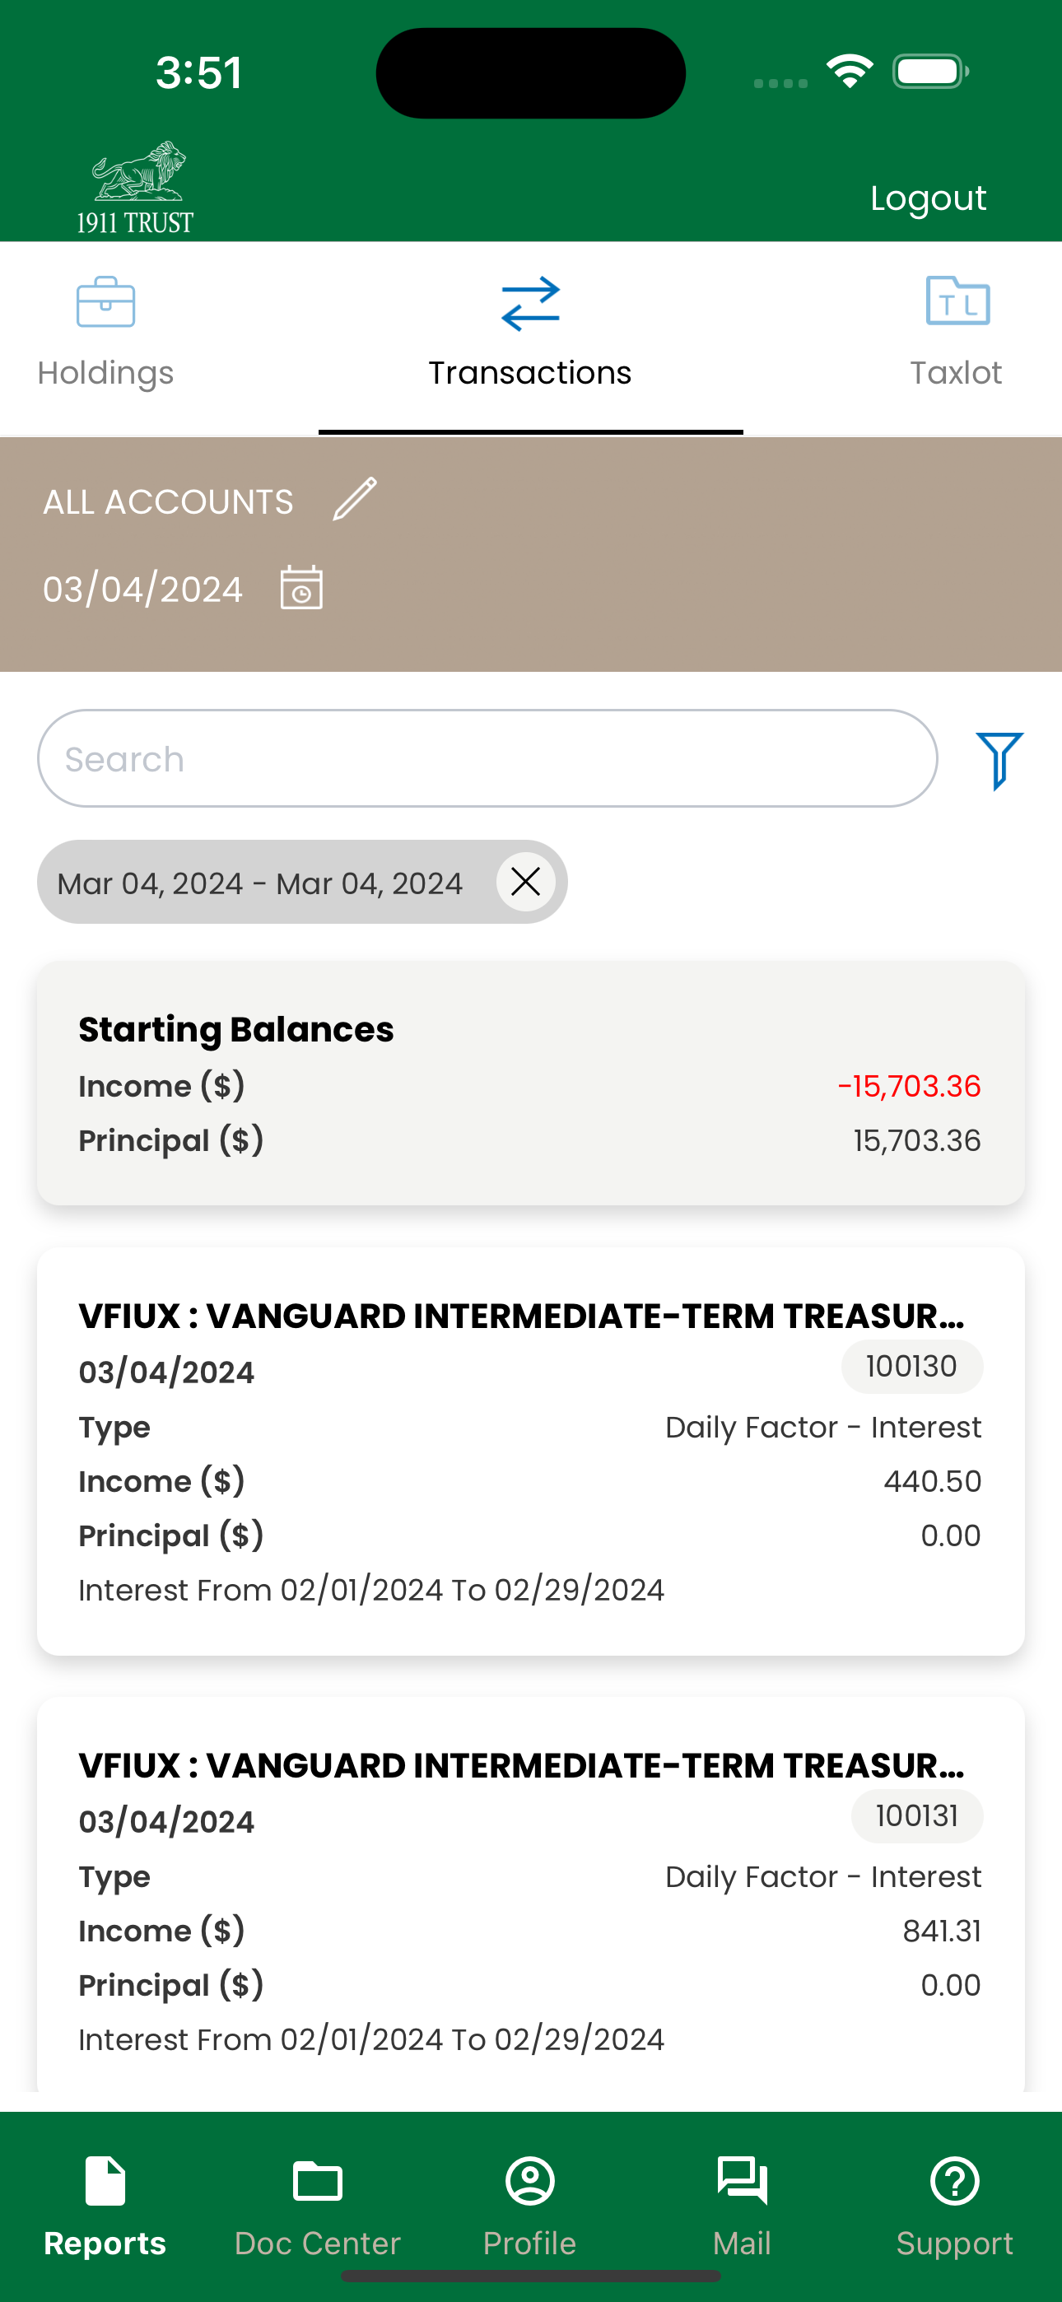Open the Doc Center tab
The width and height of the screenshot is (1062, 2302).
click(317, 2206)
